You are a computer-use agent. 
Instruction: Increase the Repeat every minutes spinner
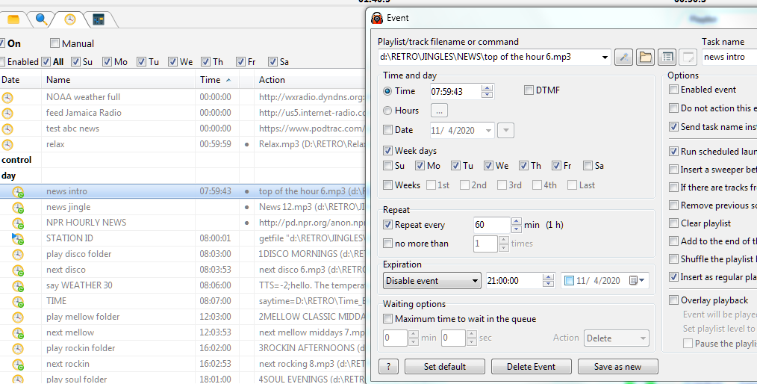click(x=517, y=221)
